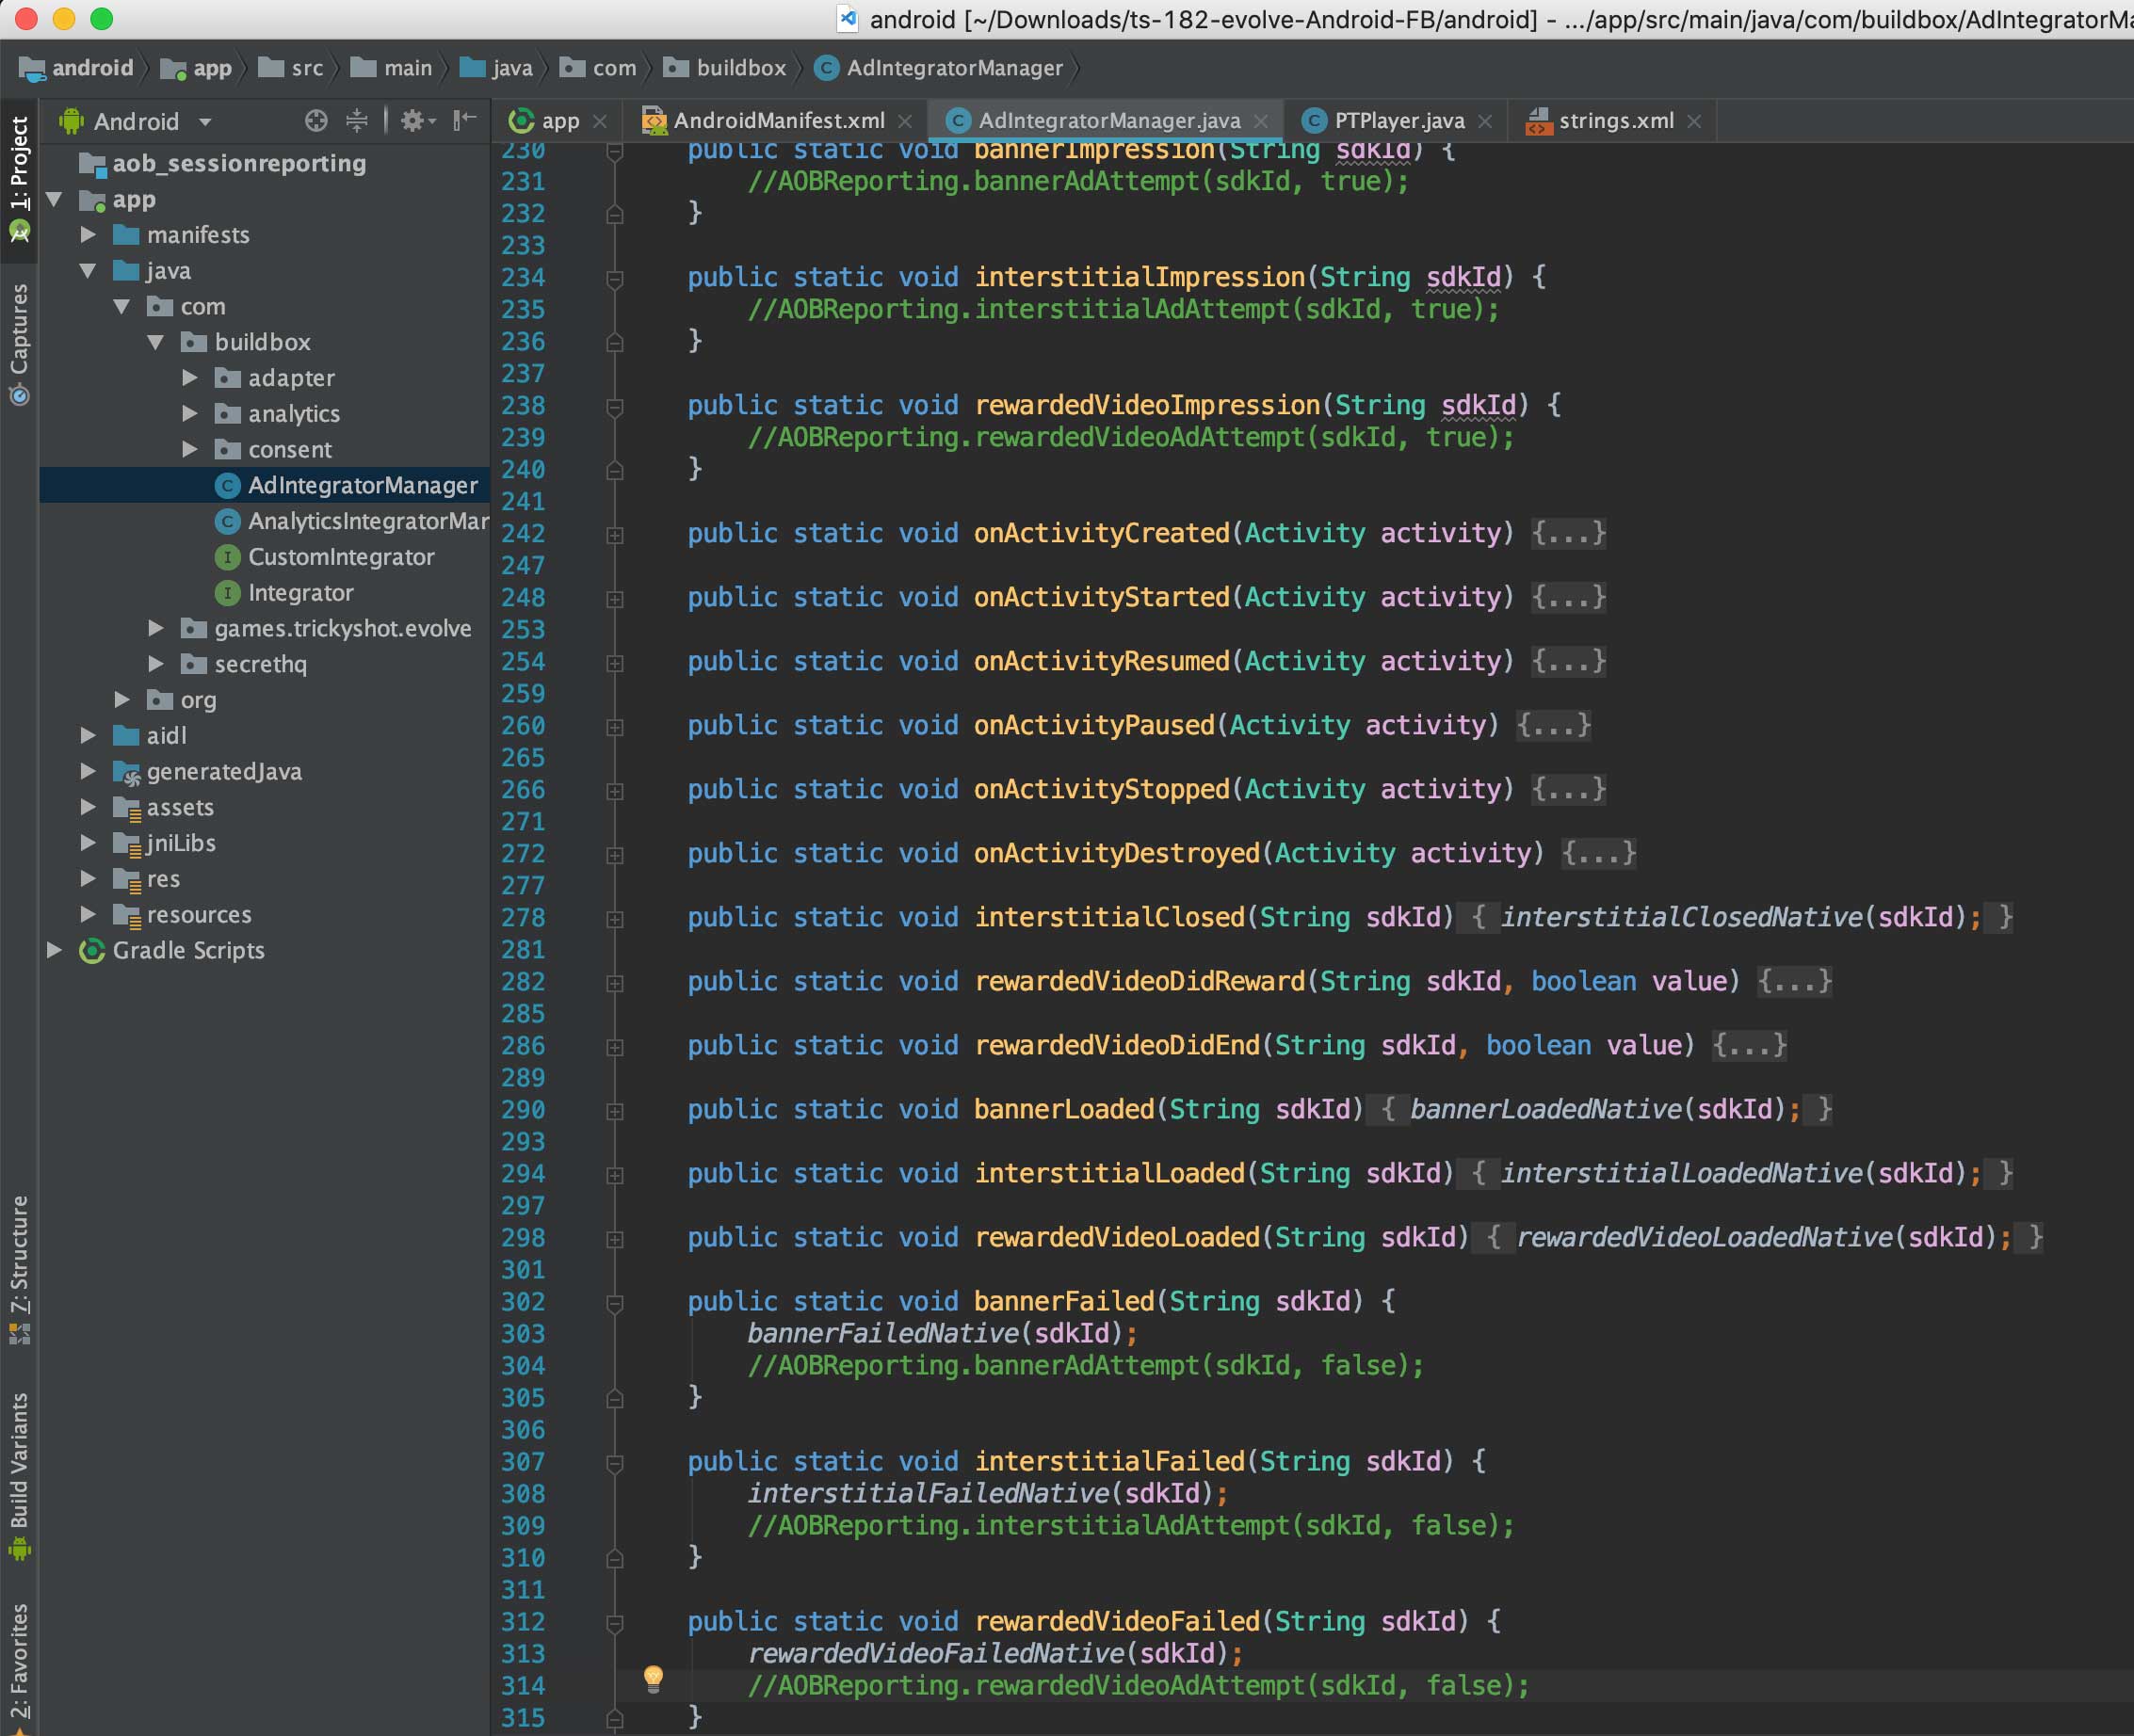This screenshot has height=1736, width=2134.
Task: Click the collapse all icon in Project panel
Action: click(357, 121)
